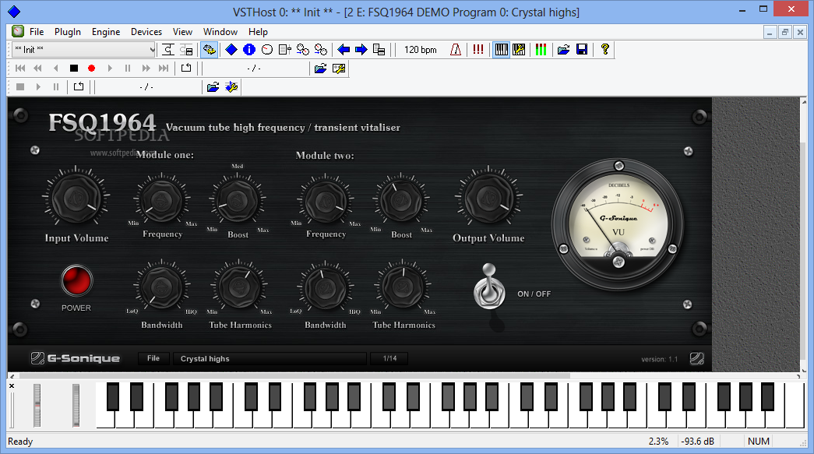Toggle the highlighted hand bypass icon
This screenshot has width=814, height=454.
(210, 50)
